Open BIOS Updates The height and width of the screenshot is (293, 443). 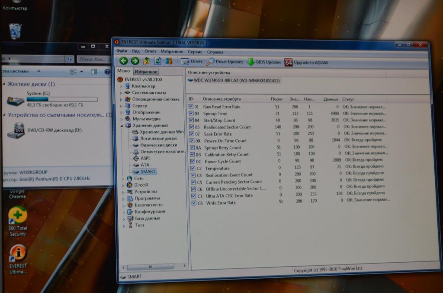(264, 62)
